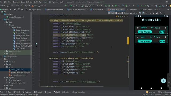Switch editor to Split view
171x96 pixels.
(118, 13)
